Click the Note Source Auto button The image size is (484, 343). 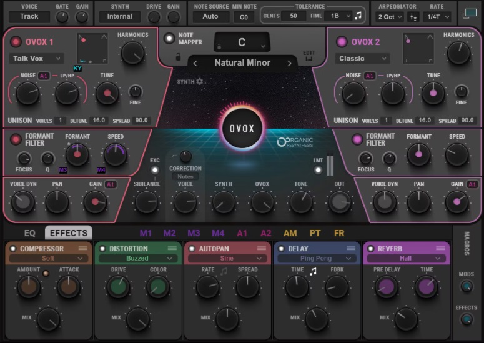coord(210,17)
